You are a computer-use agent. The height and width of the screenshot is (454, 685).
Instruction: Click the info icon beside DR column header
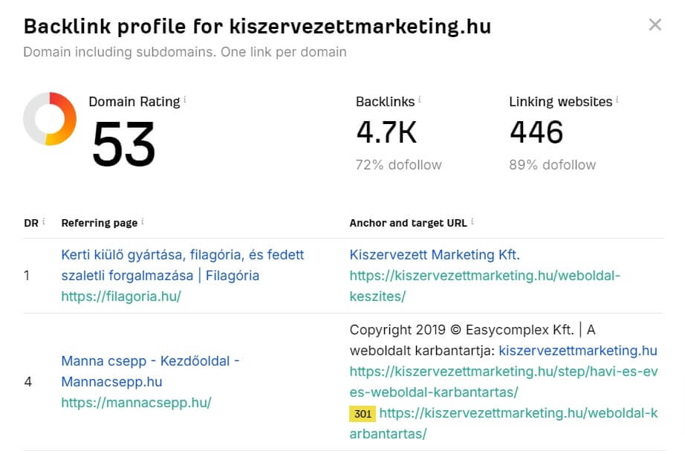point(44,221)
